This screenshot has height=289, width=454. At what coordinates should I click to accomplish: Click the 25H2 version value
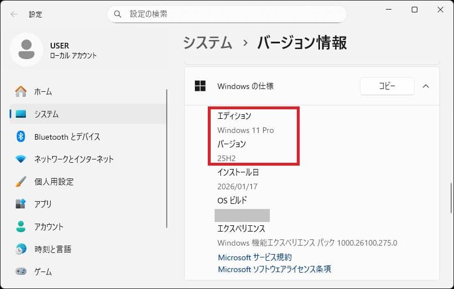point(226,158)
